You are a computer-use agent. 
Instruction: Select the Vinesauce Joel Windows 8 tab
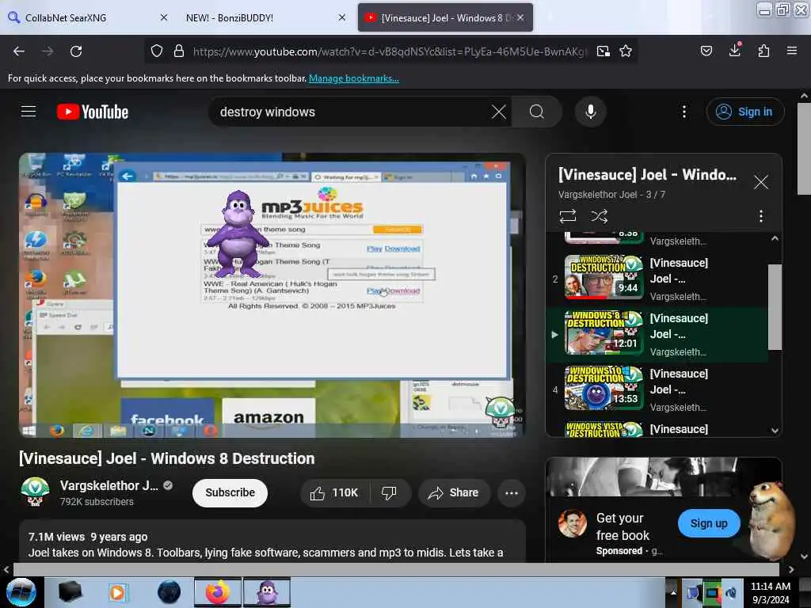(x=445, y=17)
